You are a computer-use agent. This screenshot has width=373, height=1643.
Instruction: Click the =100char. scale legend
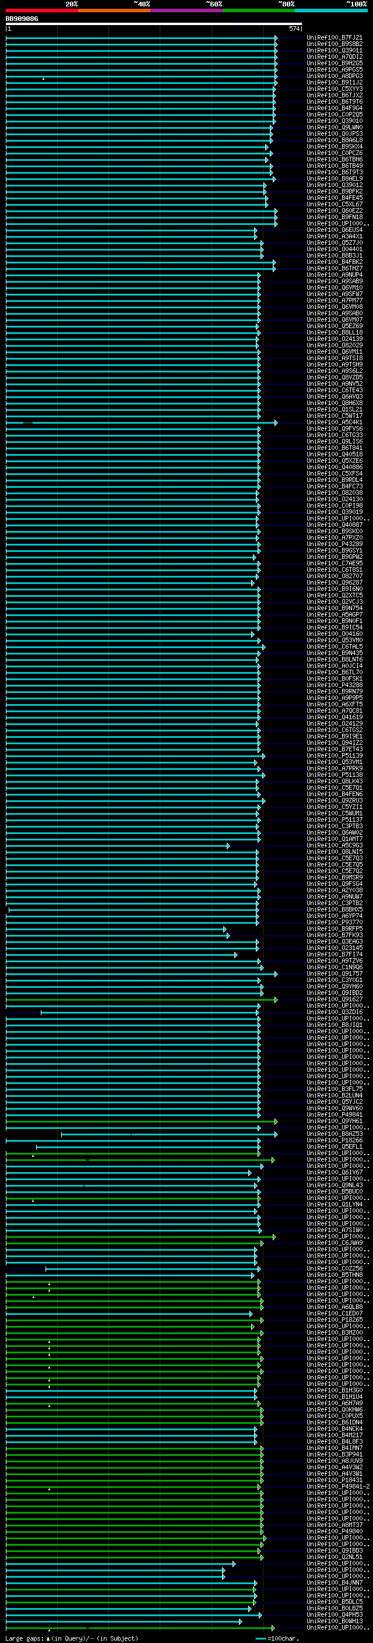277,1638
